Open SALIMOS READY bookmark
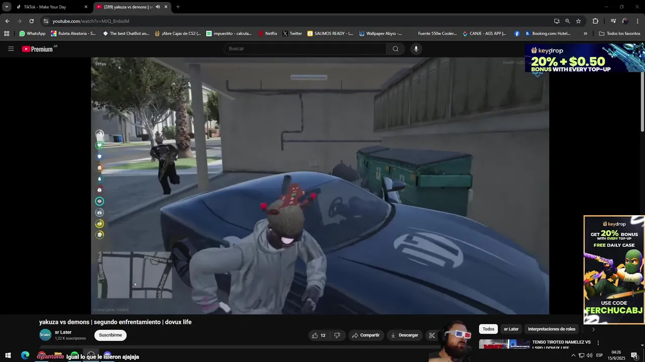645x362 pixels. pyautogui.click(x=330, y=34)
